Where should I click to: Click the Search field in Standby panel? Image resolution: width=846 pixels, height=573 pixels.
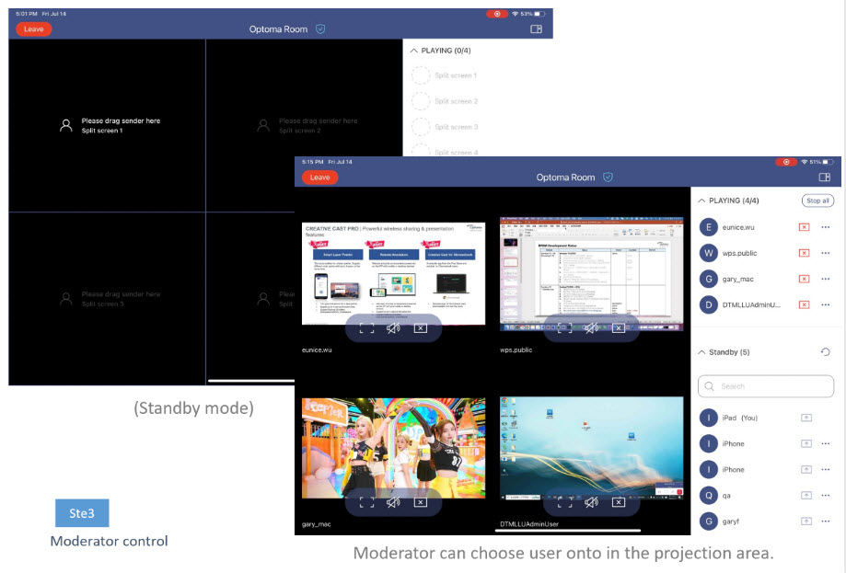[766, 386]
